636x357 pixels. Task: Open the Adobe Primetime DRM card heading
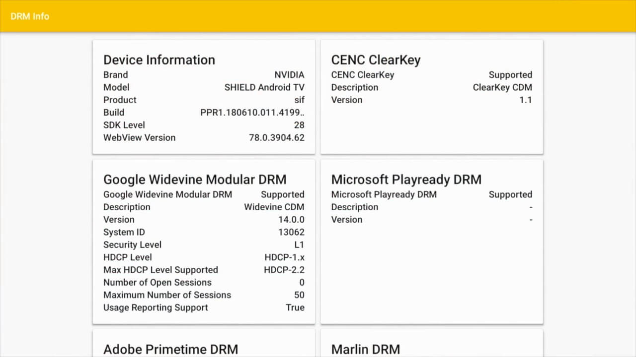[170, 349]
